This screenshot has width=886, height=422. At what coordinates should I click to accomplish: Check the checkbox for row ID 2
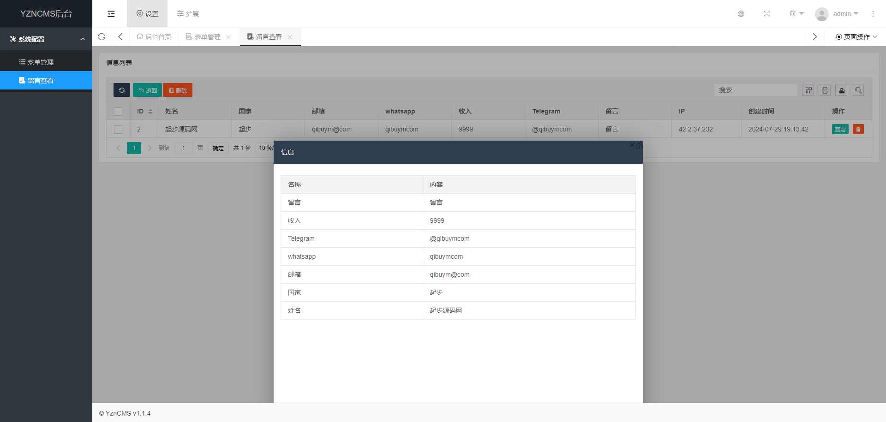(x=118, y=130)
